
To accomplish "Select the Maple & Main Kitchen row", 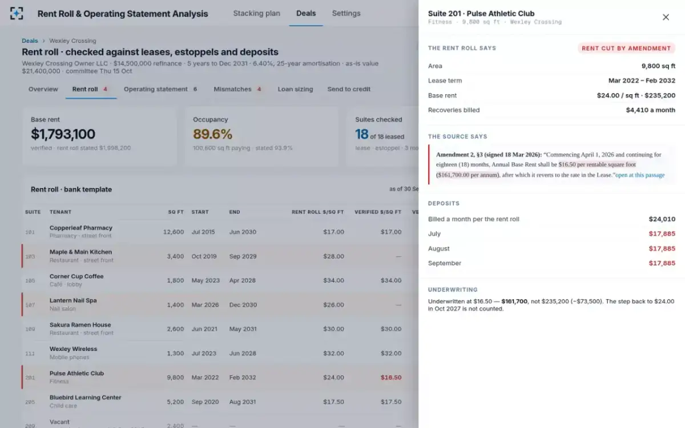I will (x=220, y=256).
